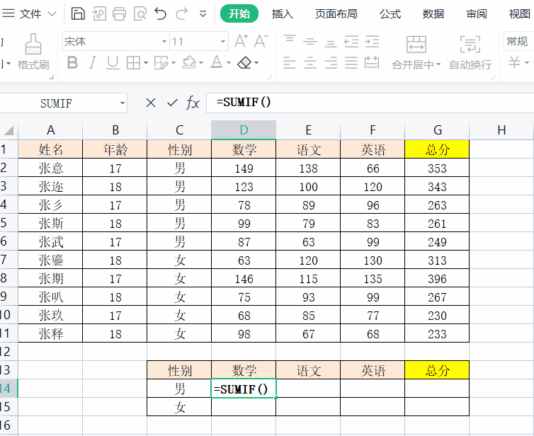Image resolution: width=534 pixels, height=436 pixels.
Task: Expand the Name Box SUMIF dropdown
Action: [x=122, y=103]
